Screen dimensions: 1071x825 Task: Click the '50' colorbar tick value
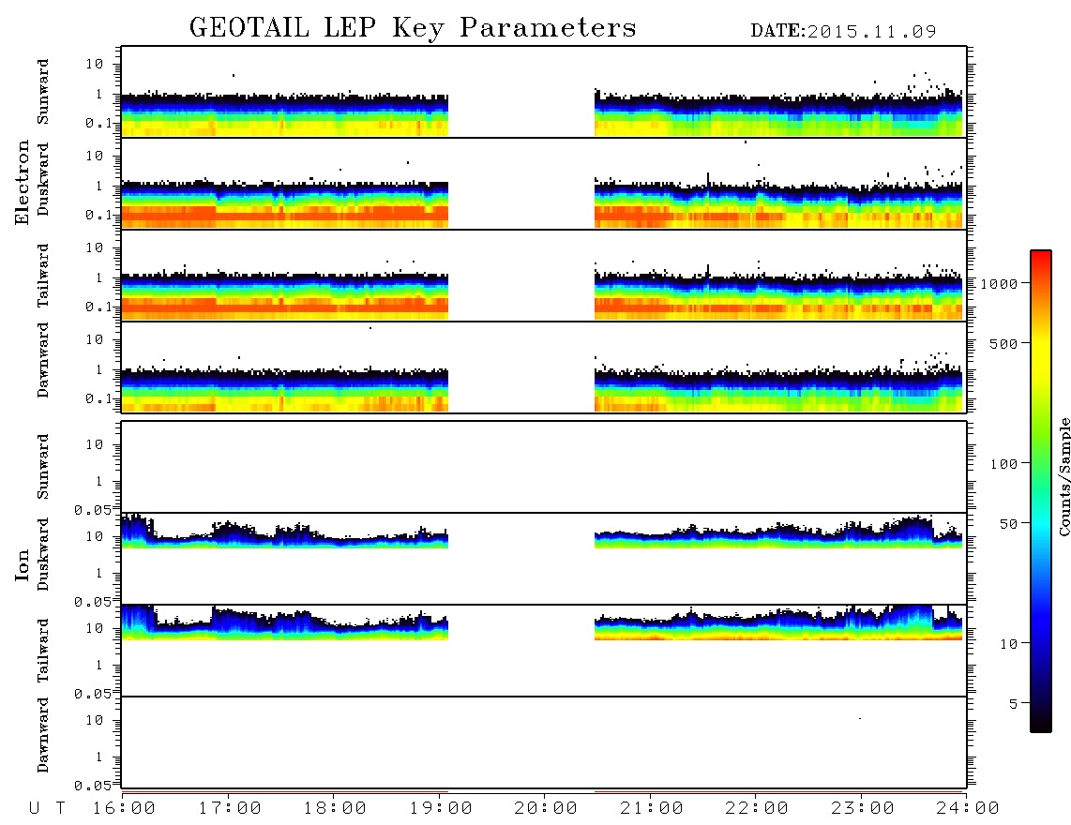1009,524
